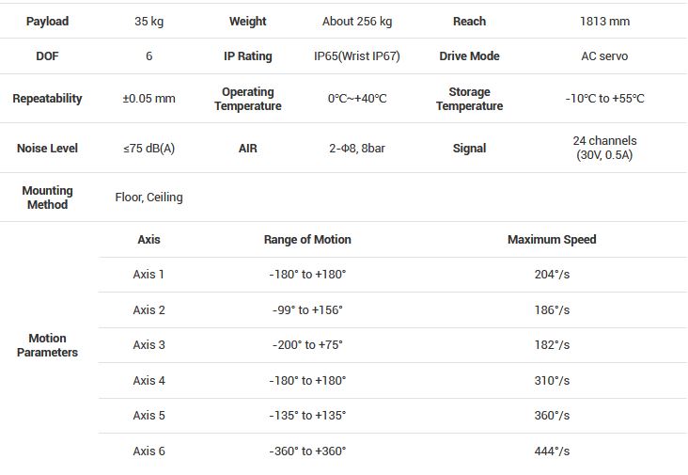Select the Axis 6 speed 444°/s
This screenshot has height=475, width=688.
coord(552,451)
